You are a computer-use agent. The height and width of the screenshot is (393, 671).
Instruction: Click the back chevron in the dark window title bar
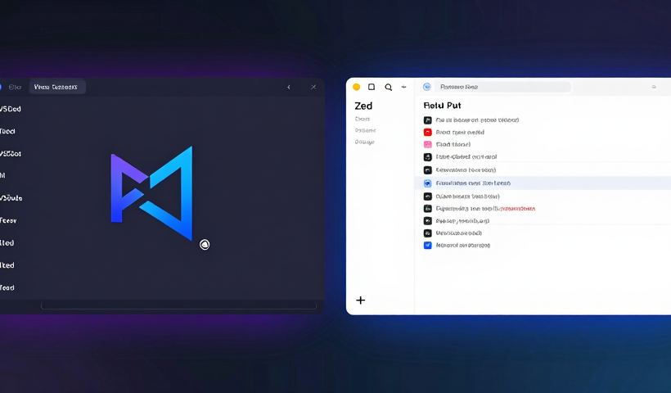(x=289, y=87)
